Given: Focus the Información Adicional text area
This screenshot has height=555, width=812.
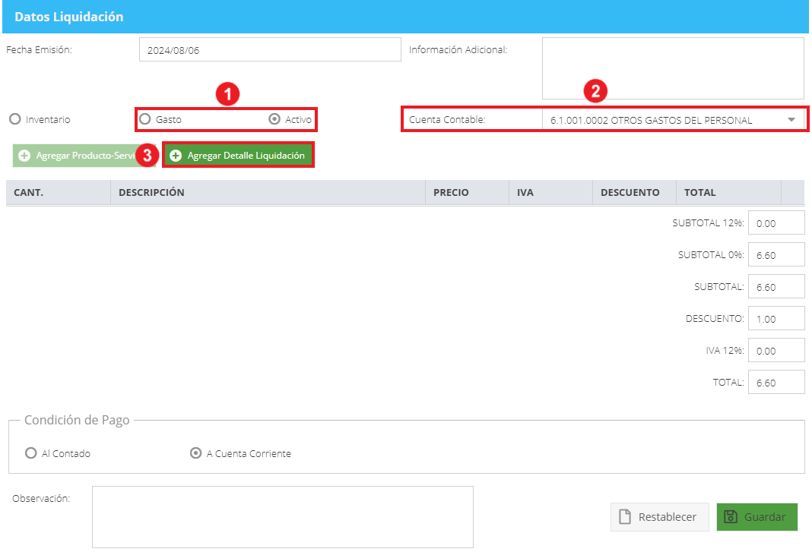Looking at the screenshot, I should pyautogui.click(x=673, y=68).
